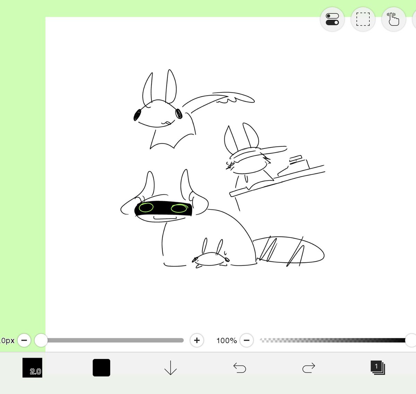Activate the dashed selection area tool

point(363,19)
